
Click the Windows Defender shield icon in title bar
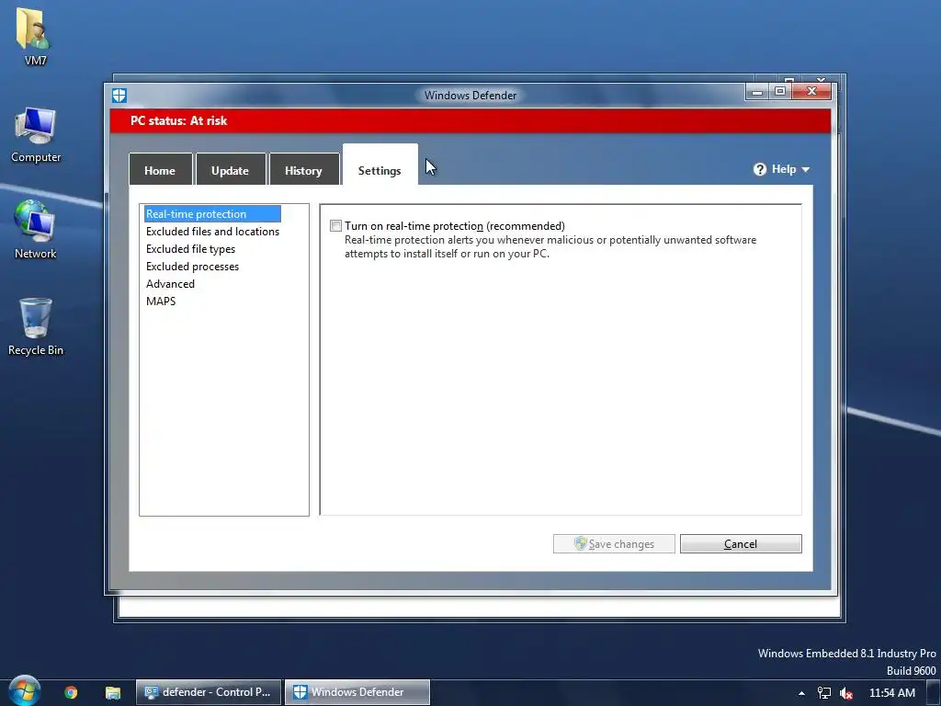119,95
